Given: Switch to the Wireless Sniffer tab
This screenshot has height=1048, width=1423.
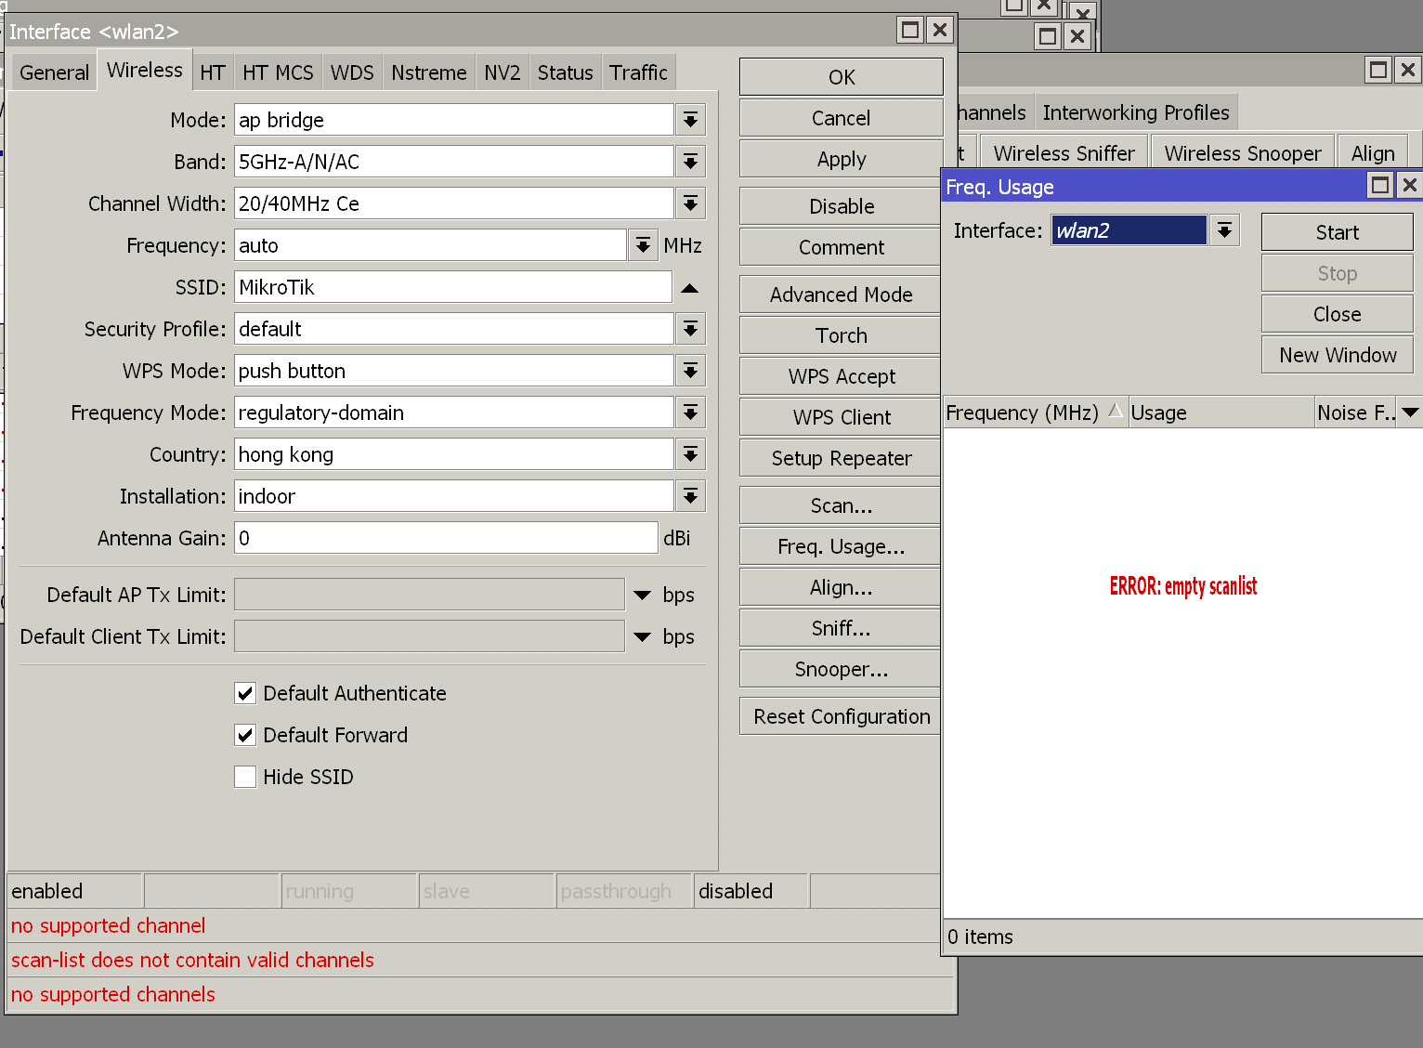Looking at the screenshot, I should (1063, 151).
